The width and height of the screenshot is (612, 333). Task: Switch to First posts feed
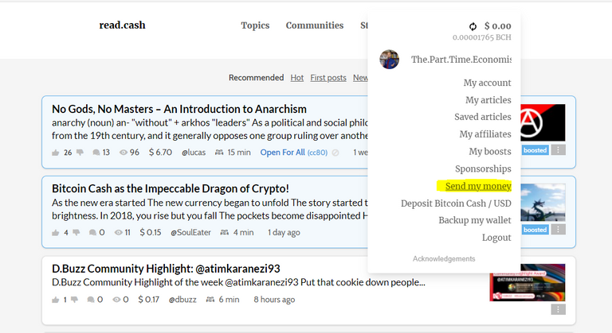[x=328, y=78]
